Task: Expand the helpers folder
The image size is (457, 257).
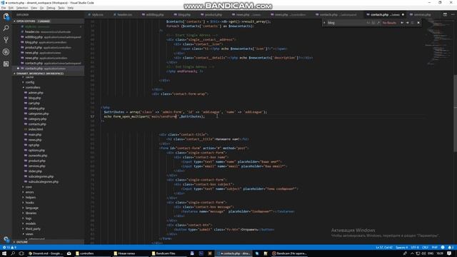Action: pos(30,197)
